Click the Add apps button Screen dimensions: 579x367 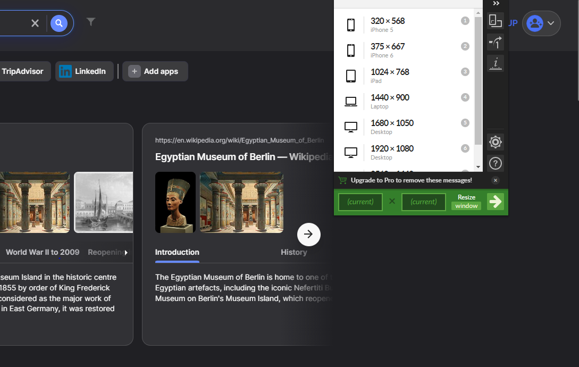(x=155, y=71)
